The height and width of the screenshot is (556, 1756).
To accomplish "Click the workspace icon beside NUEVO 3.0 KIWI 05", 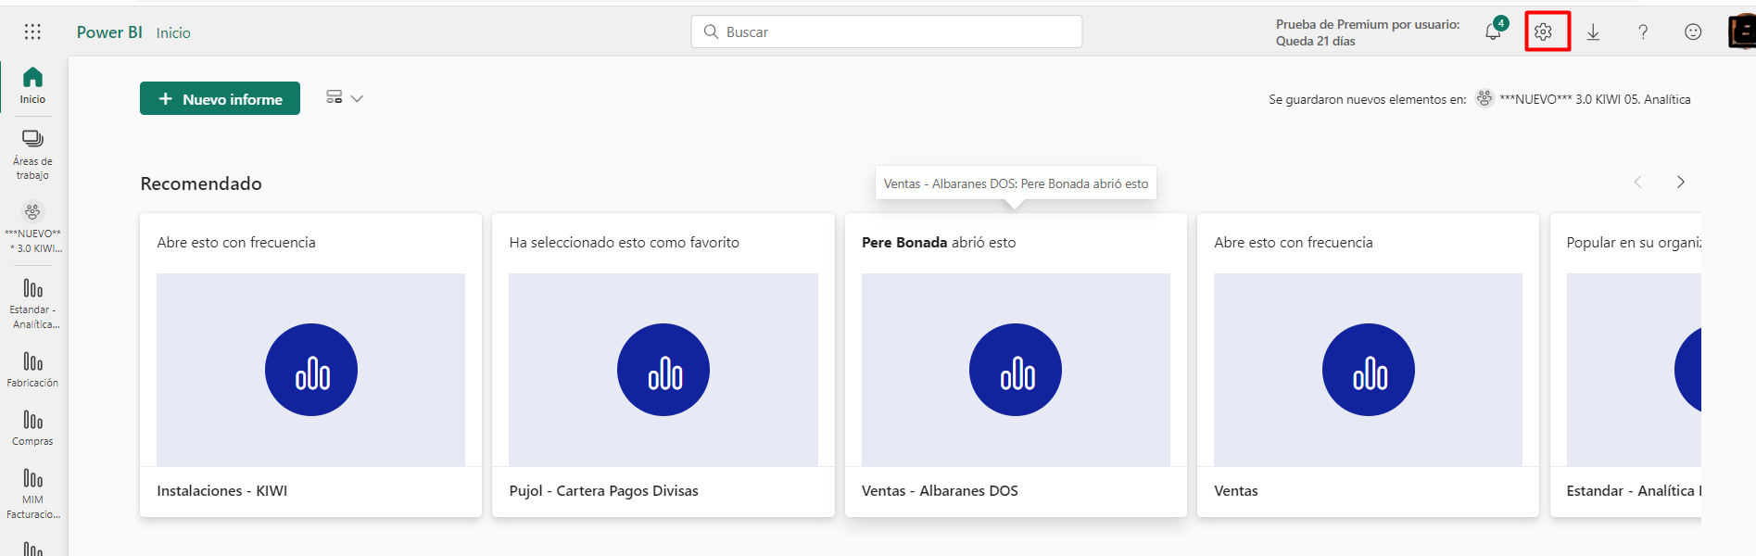I will [x=1484, y=98].
